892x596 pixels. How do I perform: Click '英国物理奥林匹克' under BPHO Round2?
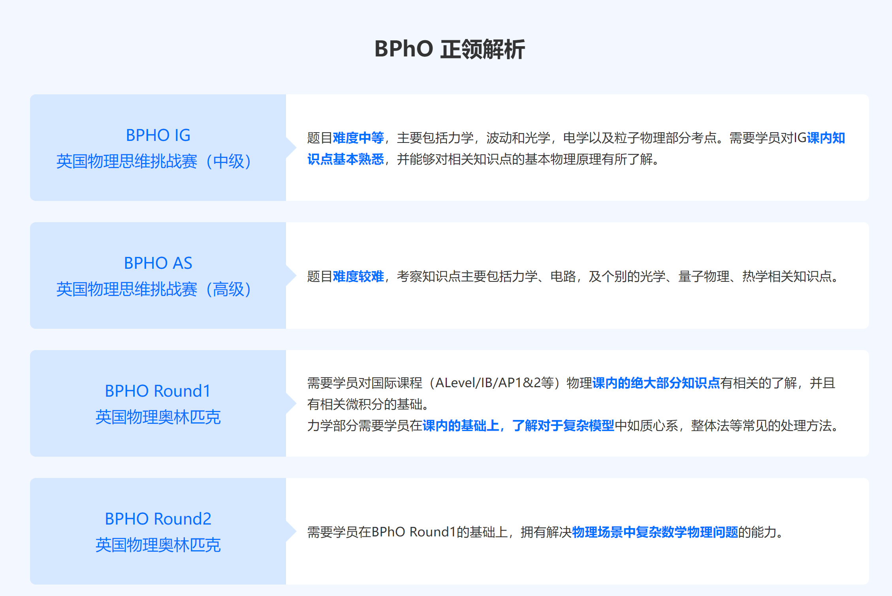point(158,545)
